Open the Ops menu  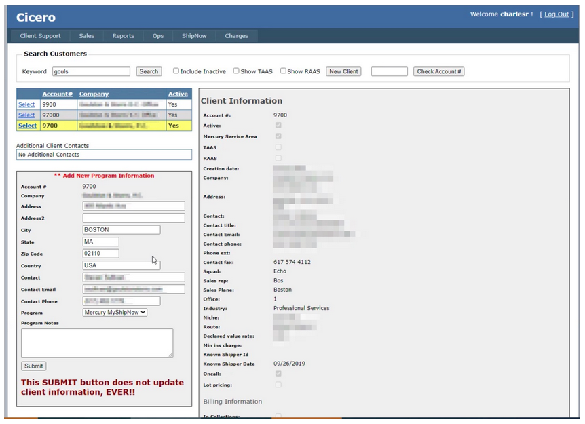click(x=158, y=36)
